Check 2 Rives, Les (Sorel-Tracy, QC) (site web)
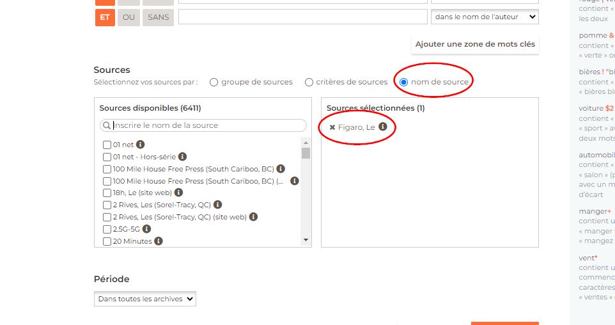 tap(107, 217)
